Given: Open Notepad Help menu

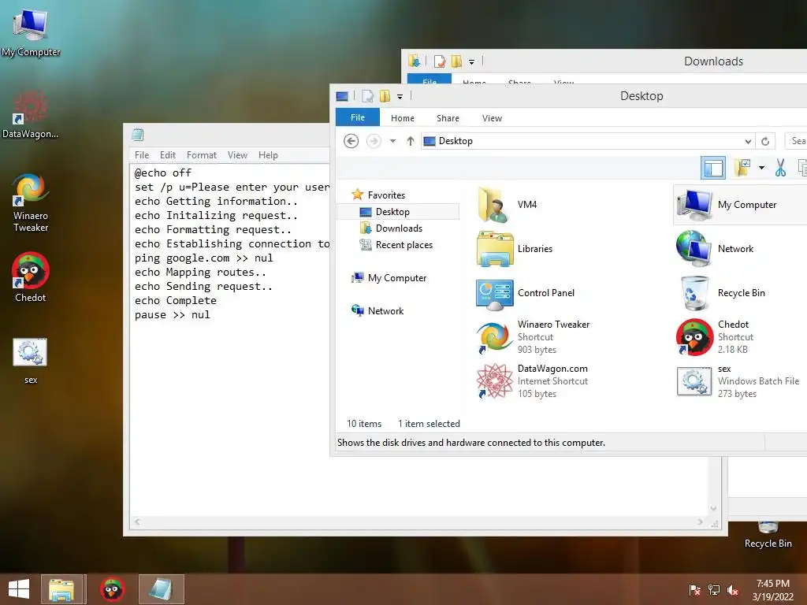Looking at the screenshot, I should (x=268, y=155).
